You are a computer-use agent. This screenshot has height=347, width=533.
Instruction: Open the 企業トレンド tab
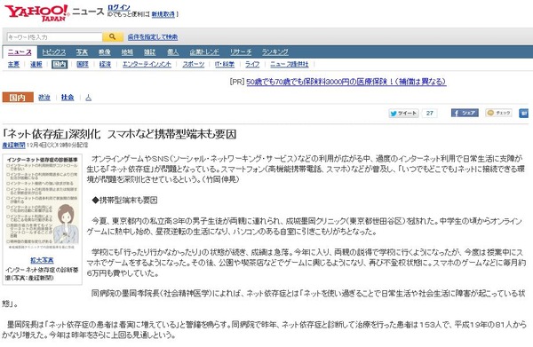point(204,52)
